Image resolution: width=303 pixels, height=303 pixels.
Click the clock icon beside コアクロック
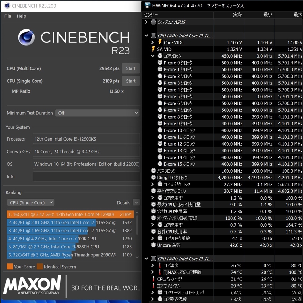tap(160, 56)
